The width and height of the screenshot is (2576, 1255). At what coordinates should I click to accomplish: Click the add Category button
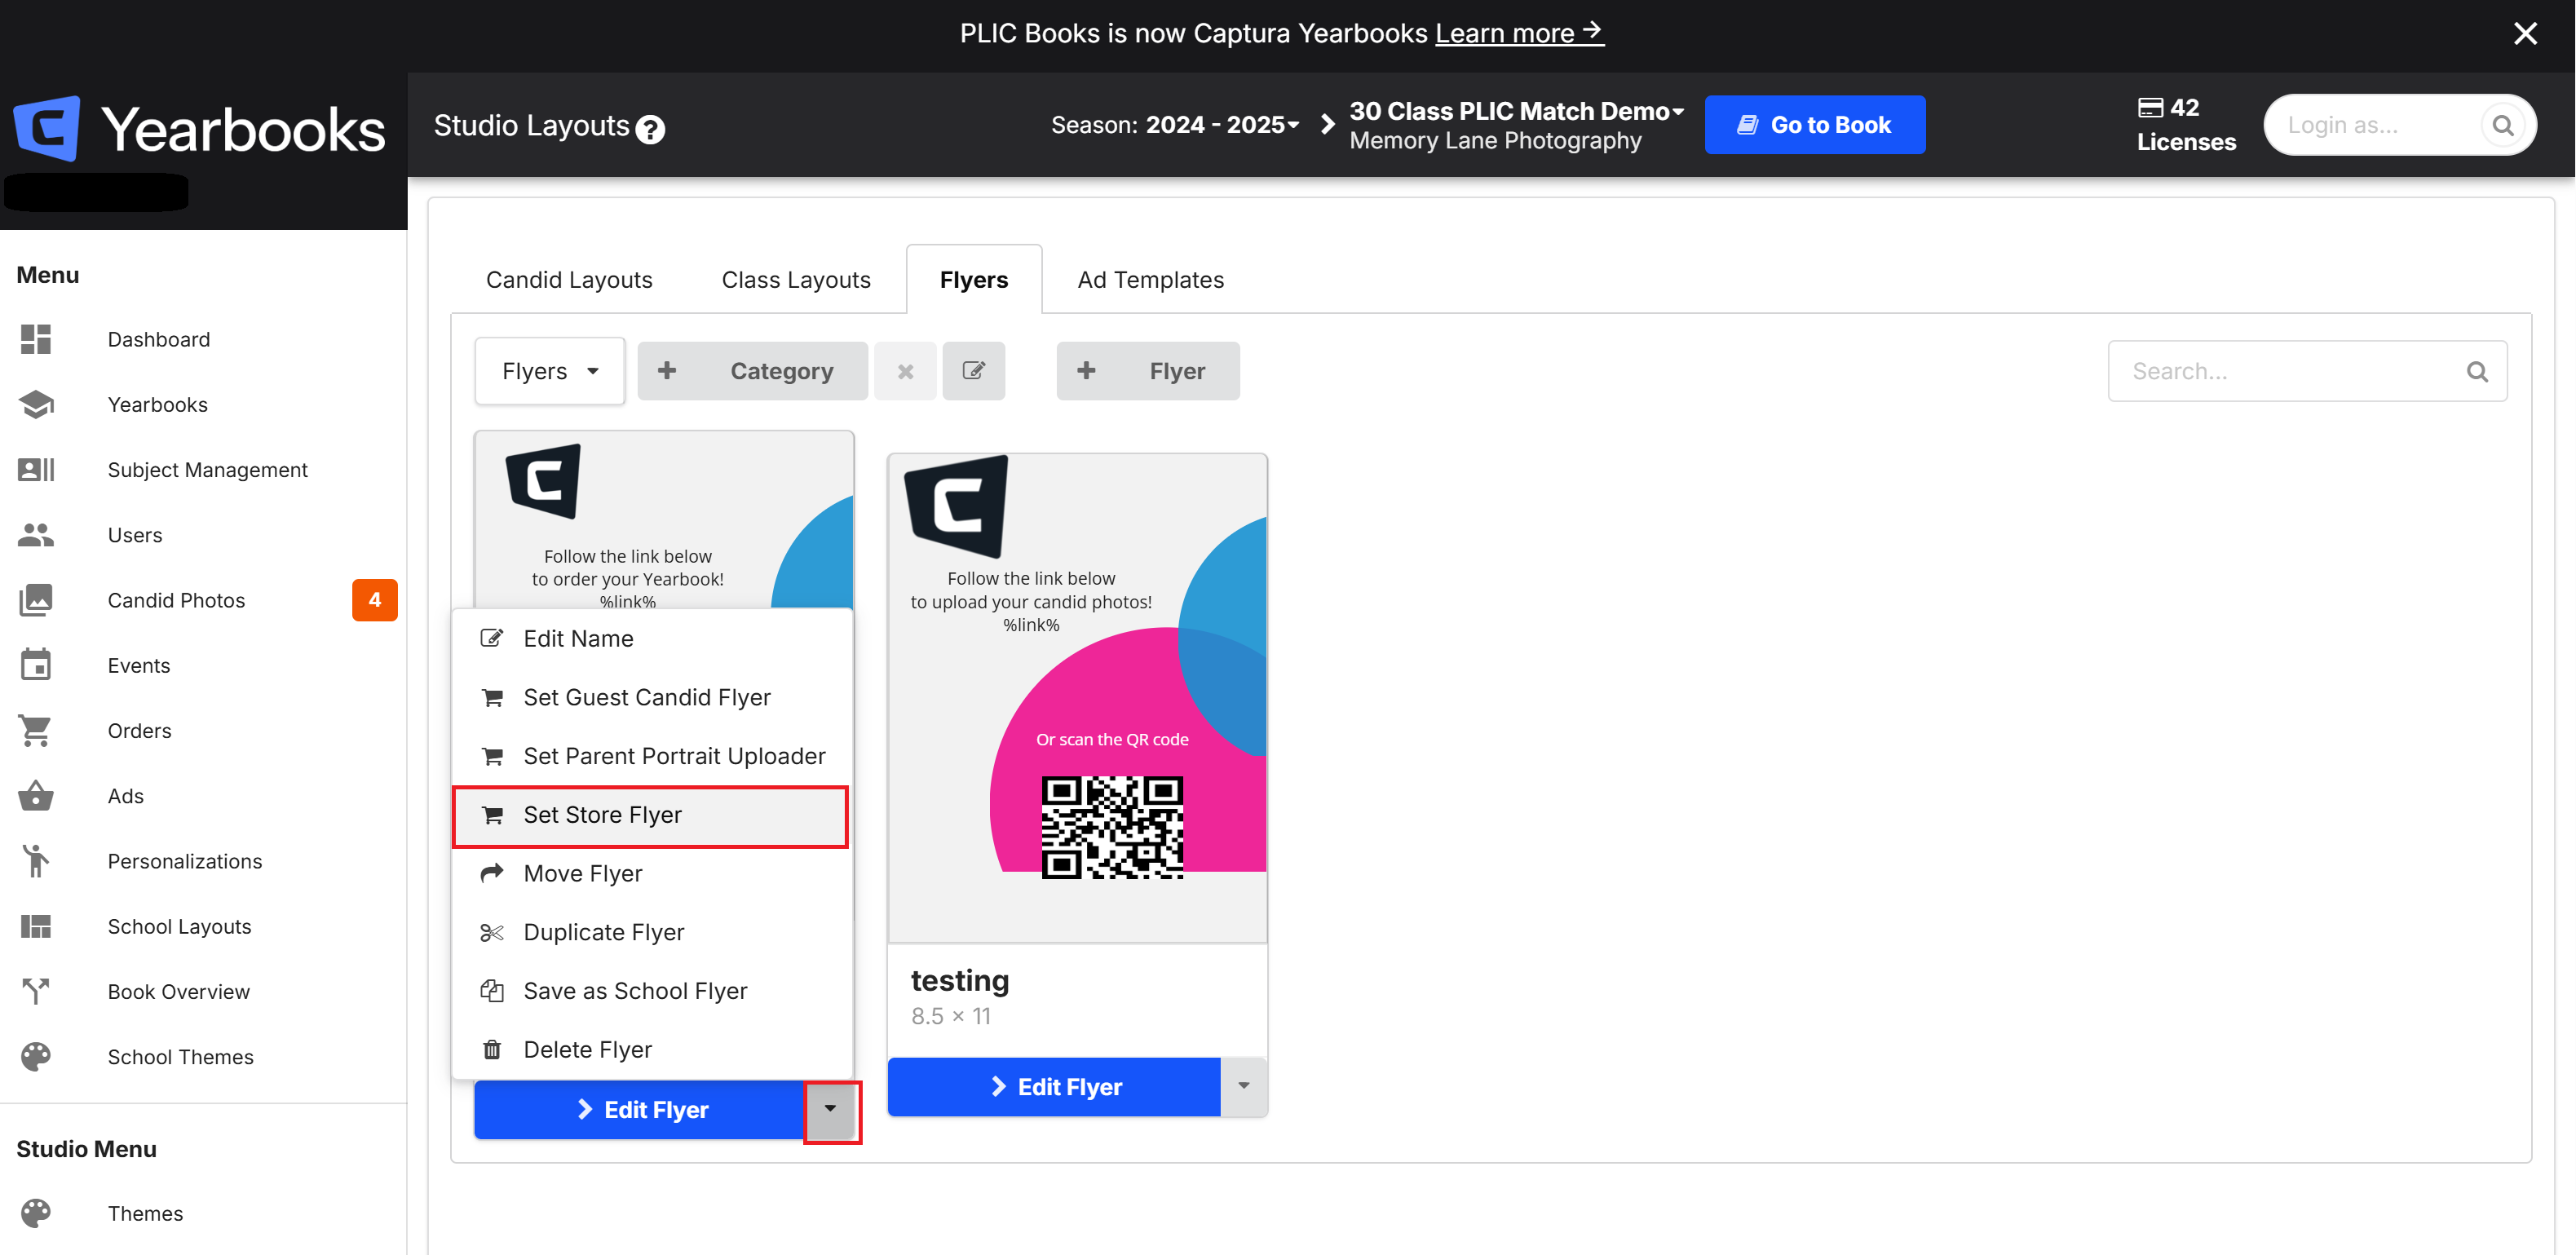click(x=752, y=371)
